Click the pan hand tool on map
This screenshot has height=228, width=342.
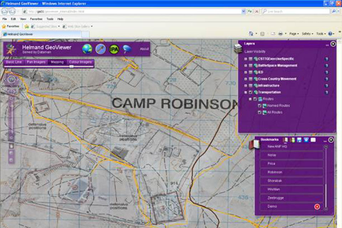pyautogui.click(x=11, y=145)
